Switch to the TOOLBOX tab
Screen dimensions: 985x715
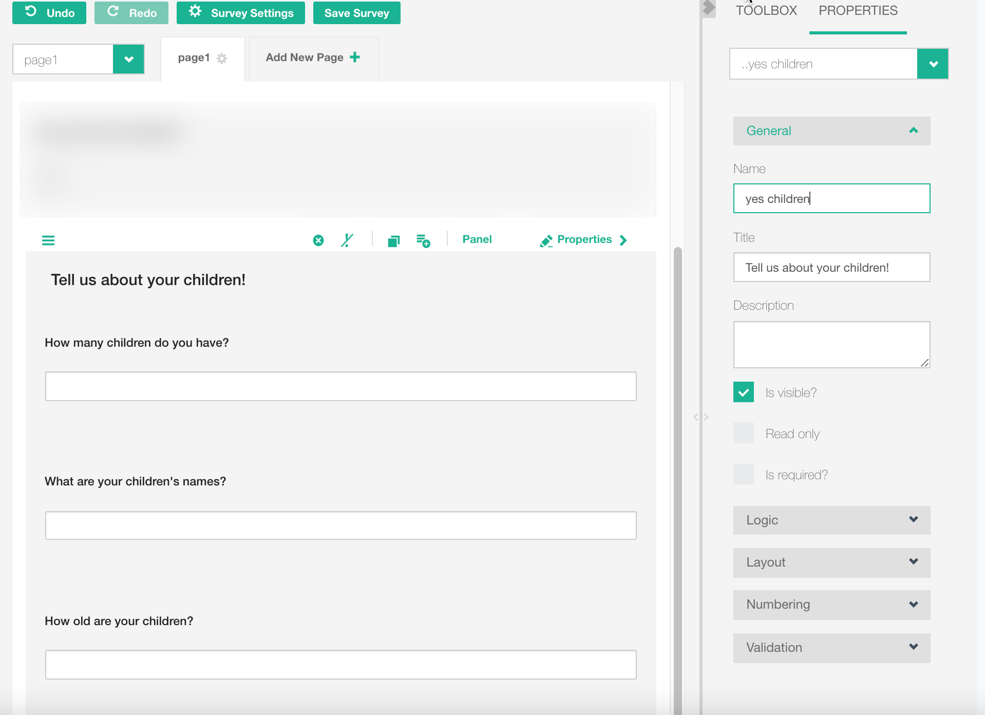point(766,11)
